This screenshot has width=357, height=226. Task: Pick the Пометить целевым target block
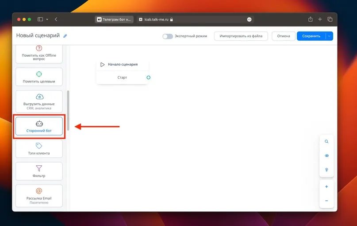coord(39,77)
